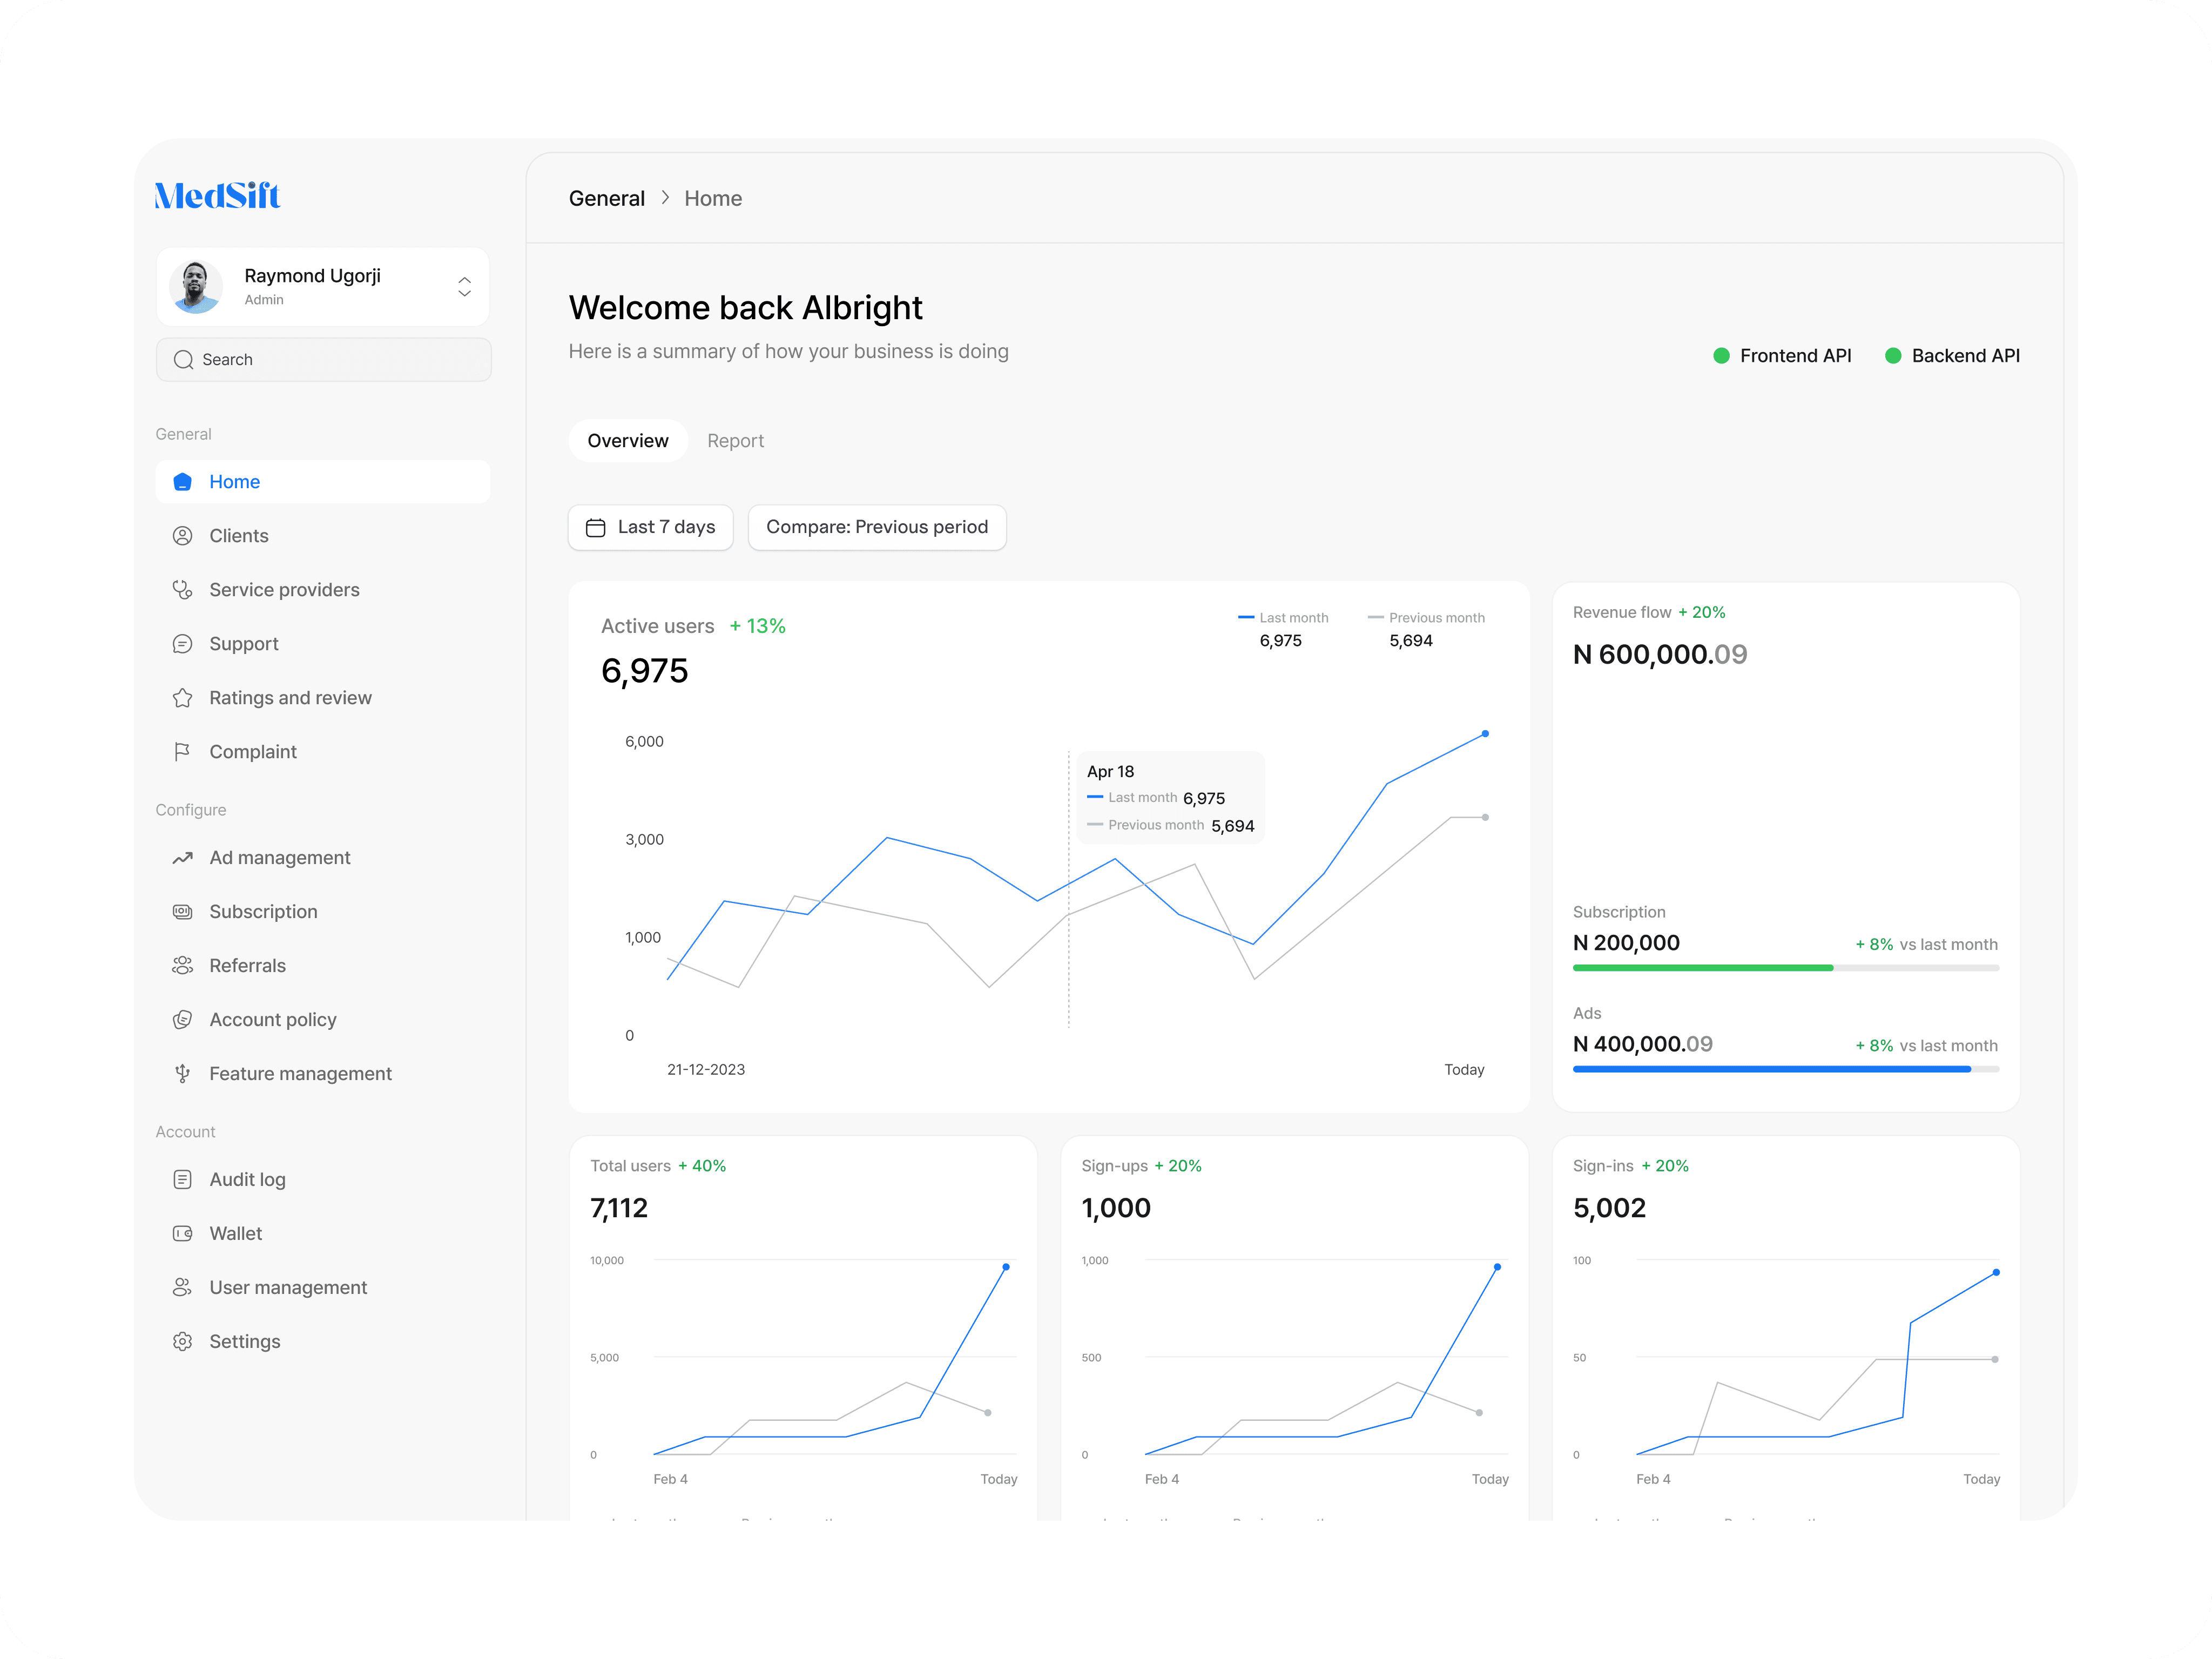Expand the Raymond Ugorji account switcher
Screen dimensions: 2212x1659
464,287
